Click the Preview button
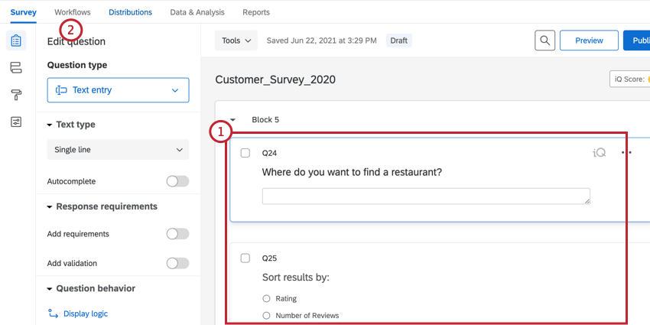Screen dimensions: 650x325 (589, 41)
